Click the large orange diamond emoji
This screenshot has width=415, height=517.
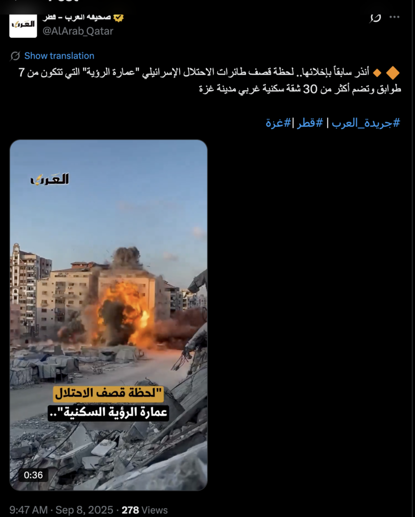coord(393,73)
